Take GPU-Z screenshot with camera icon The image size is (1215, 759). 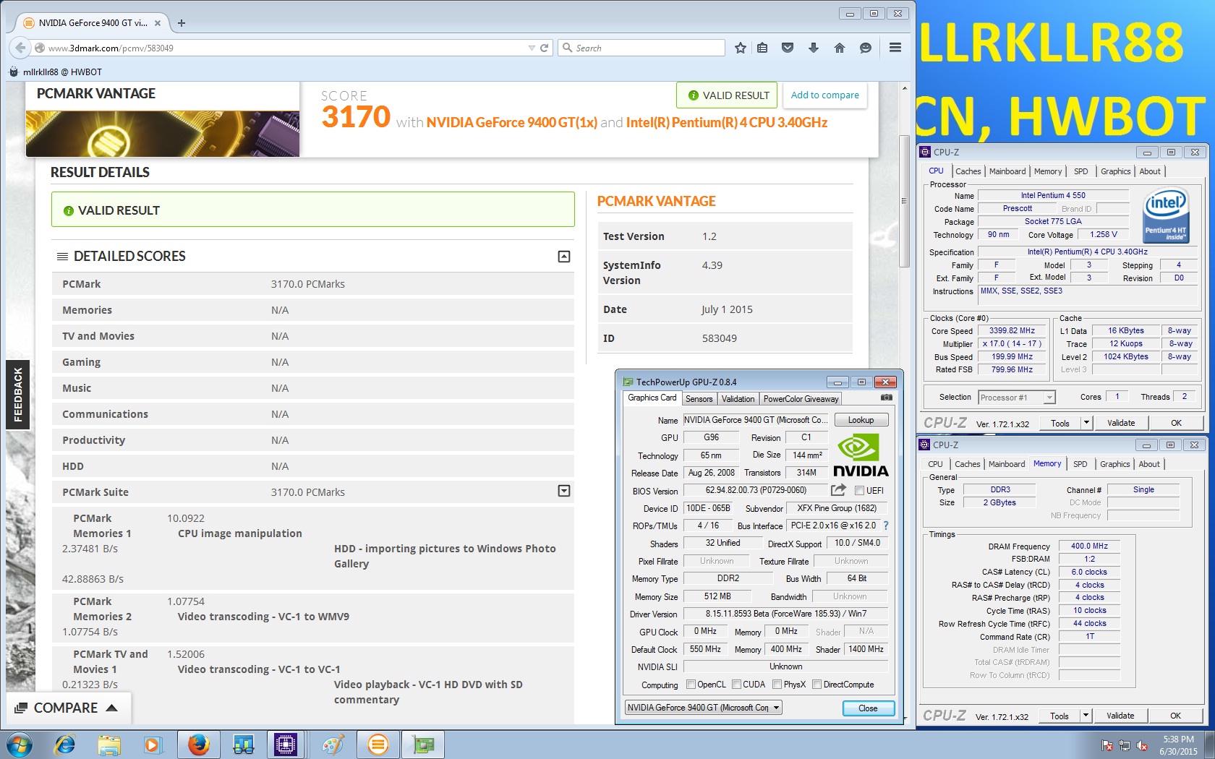click(x=886, y=398)
